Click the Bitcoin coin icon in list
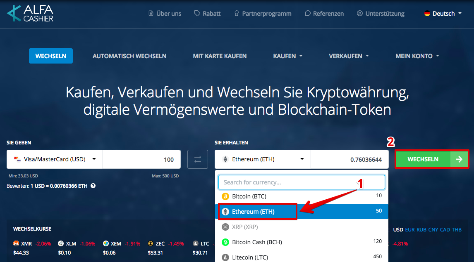Viewport: 474px width, 262px height. (x=225, y=196)
